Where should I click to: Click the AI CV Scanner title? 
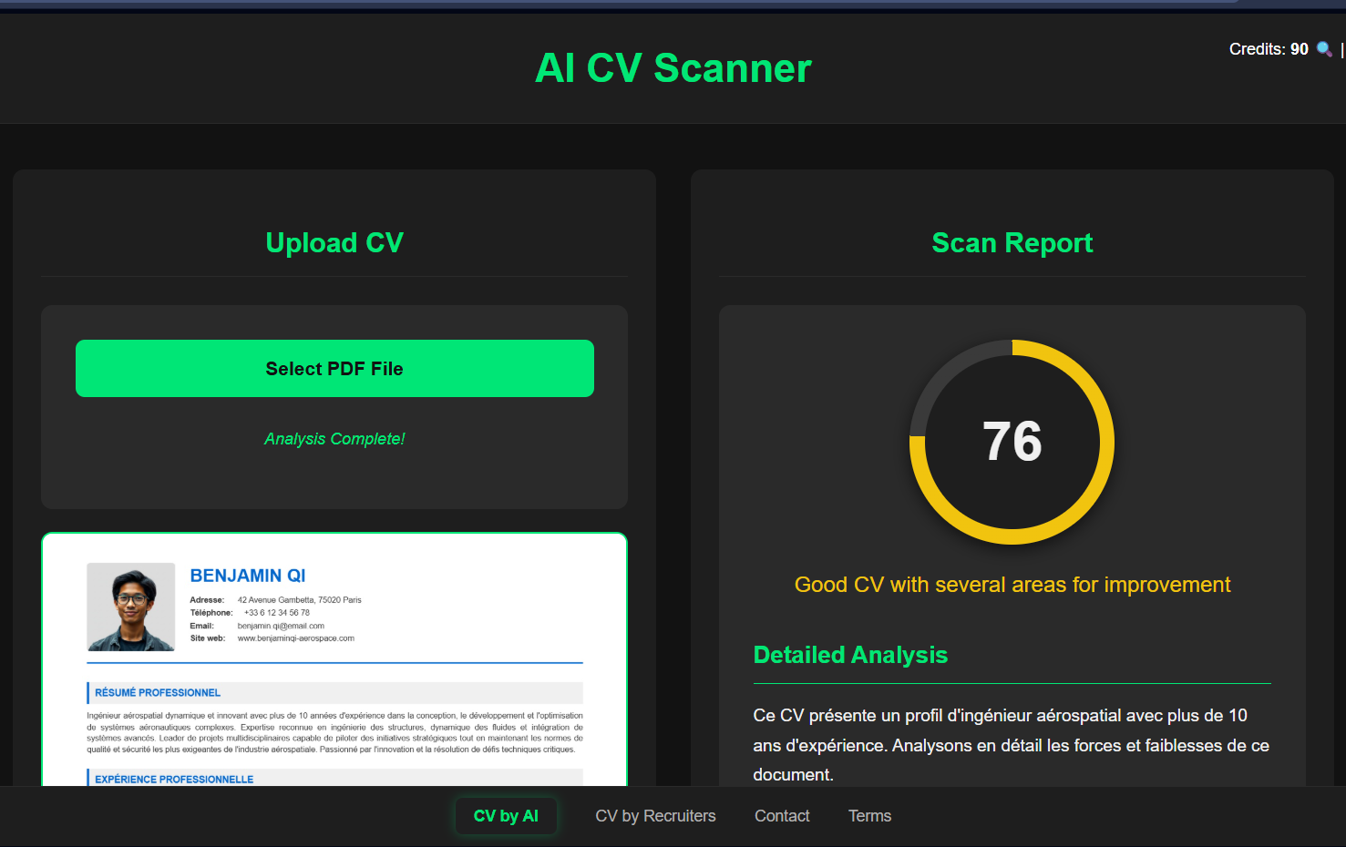tap(673, 68)
